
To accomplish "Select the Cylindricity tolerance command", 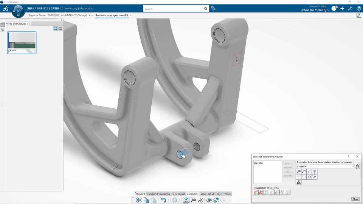I will pyautogui.click(x=315, y=177).
